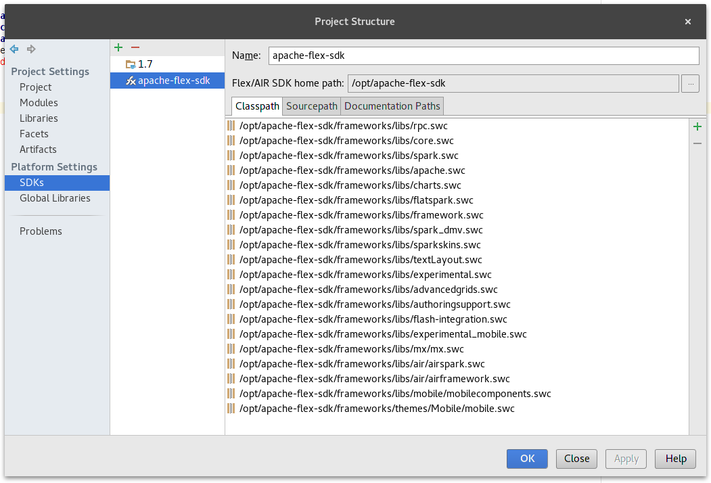Click library icon next to textLayout.swc
Screen dimensions: 711x483
[231, 260]
